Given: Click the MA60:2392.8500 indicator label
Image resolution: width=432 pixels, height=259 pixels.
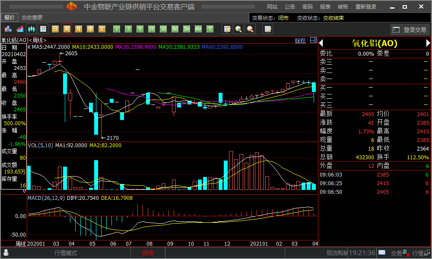Looking at the screenshot, I should click(222, 47).
